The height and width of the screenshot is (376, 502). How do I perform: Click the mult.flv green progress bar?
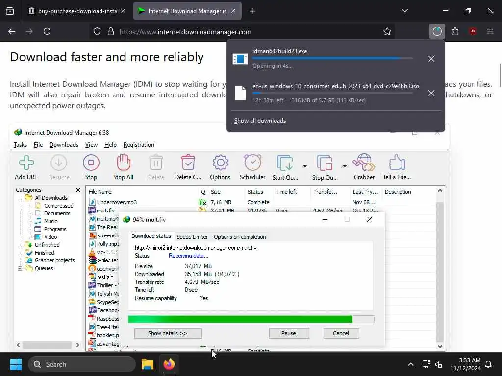click(x=251, y=319)
